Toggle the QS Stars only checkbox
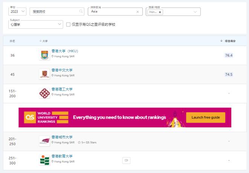The height and width of the screenshot is (173, 249). (68, 24)
